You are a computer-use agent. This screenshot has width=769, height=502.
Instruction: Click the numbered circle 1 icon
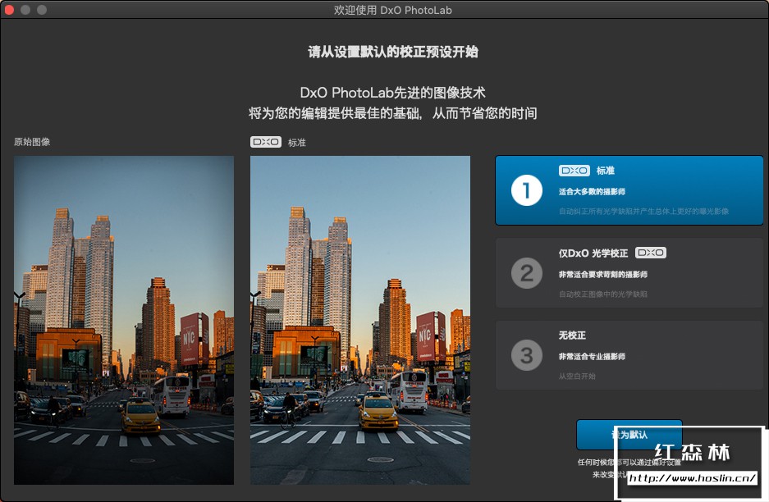pos(527,190)
